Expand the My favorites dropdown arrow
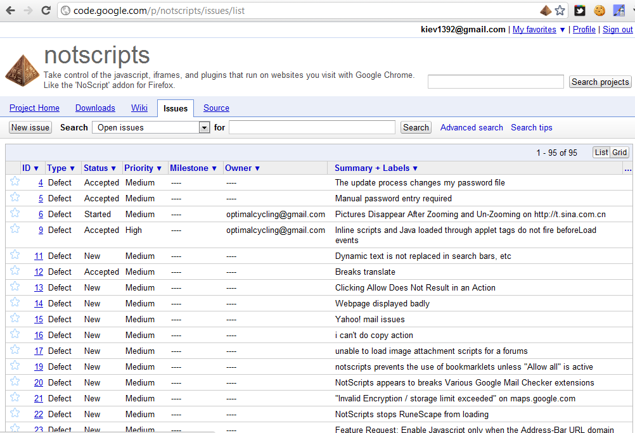 tap(562, 30)
